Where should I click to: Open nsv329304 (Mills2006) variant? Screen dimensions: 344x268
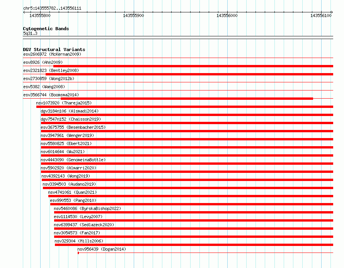79,241
